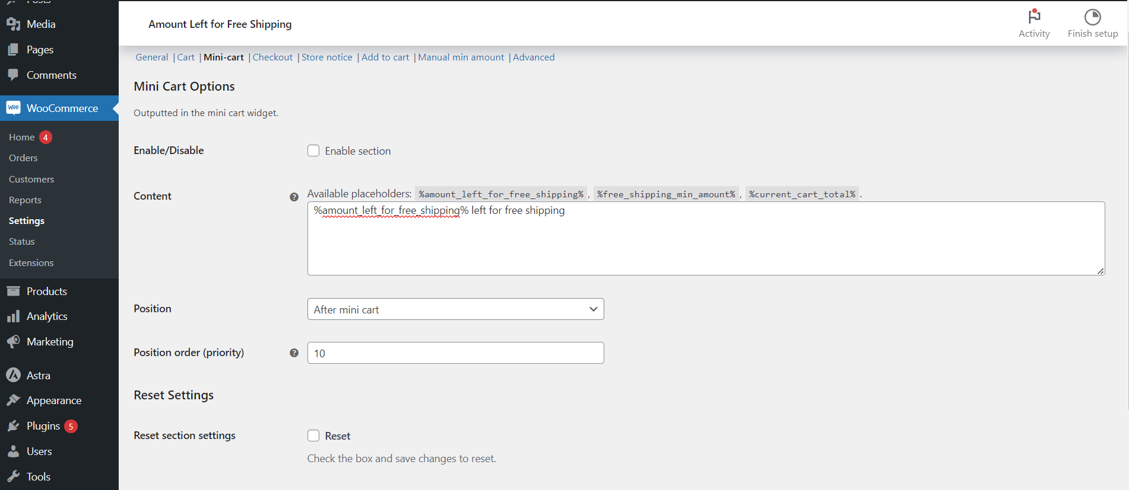Click the Content help question mark icon
Screen dimensions: 1129x490
coord(294,197)
